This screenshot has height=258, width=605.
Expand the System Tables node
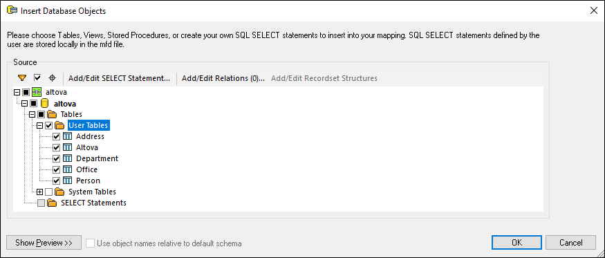(x=39, y=192)
